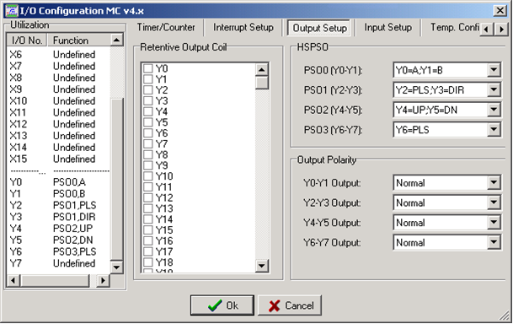Toggle the Y18 retentive coil checkbox
Viewport: 513px width, 324px height.
[x=148, y=262]
